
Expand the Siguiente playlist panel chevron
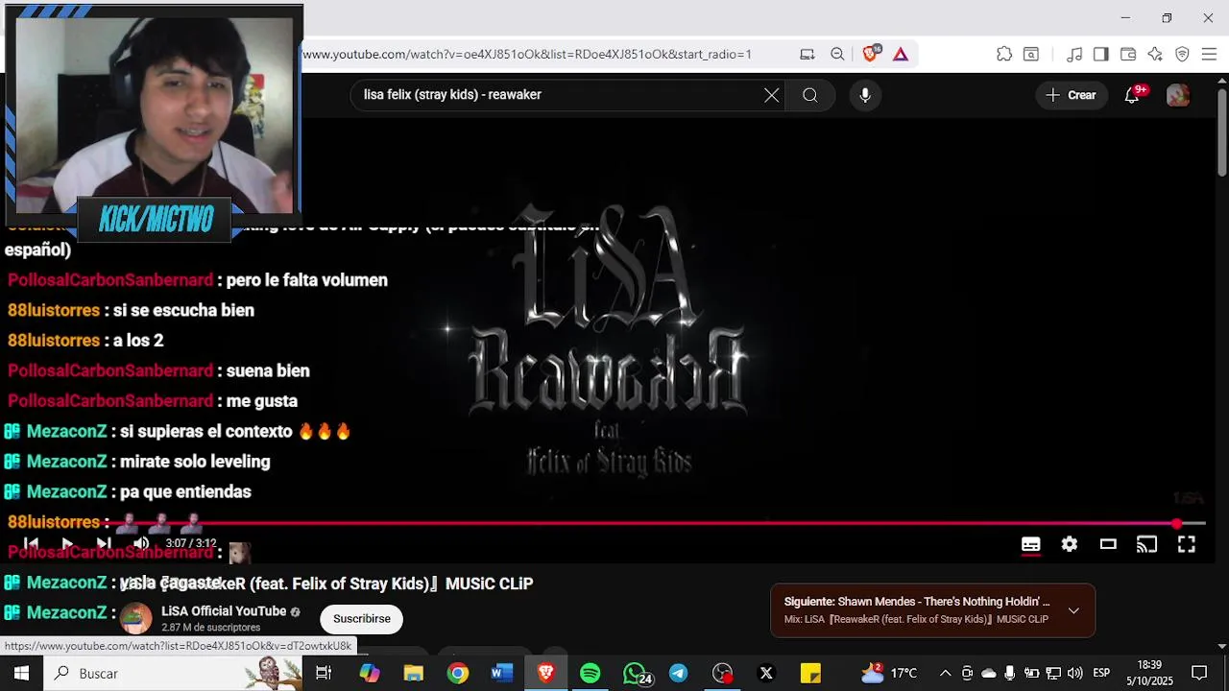[x=1073, y=610]
